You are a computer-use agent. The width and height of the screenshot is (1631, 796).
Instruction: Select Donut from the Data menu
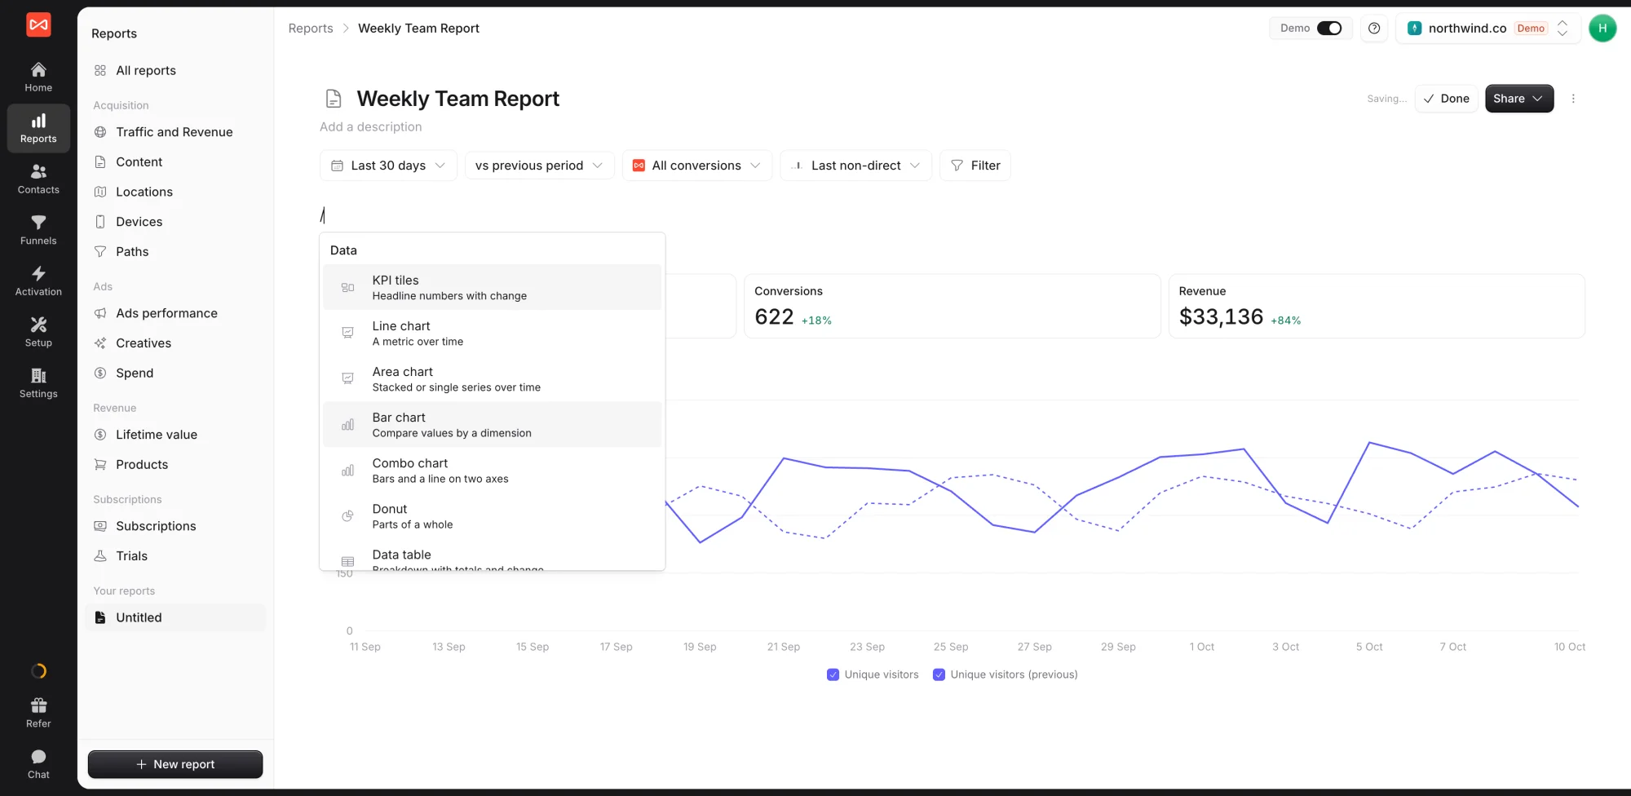492,515
